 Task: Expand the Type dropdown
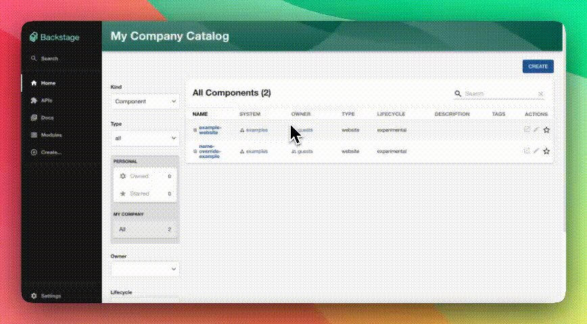[145, 138]
